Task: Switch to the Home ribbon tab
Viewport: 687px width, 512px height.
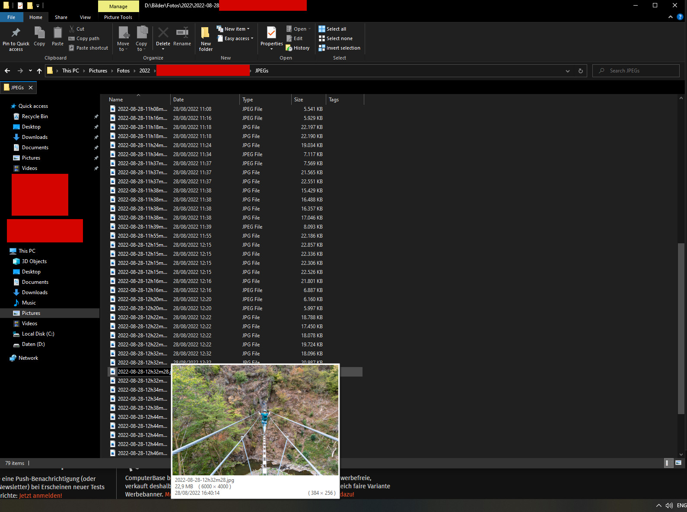Action: tap(36, 17)
